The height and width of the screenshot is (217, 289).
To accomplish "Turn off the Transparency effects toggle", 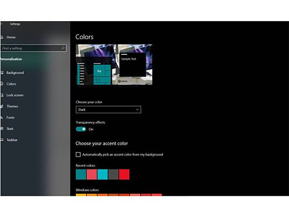I will [x=81, y=129].
